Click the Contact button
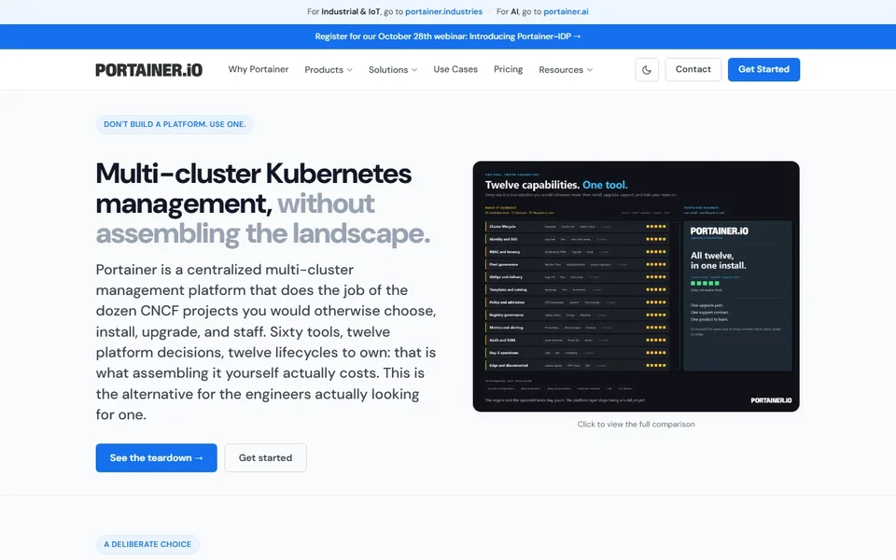Image resolution: width=896 pixels, height=560 pixels. (x=693, y=69)
